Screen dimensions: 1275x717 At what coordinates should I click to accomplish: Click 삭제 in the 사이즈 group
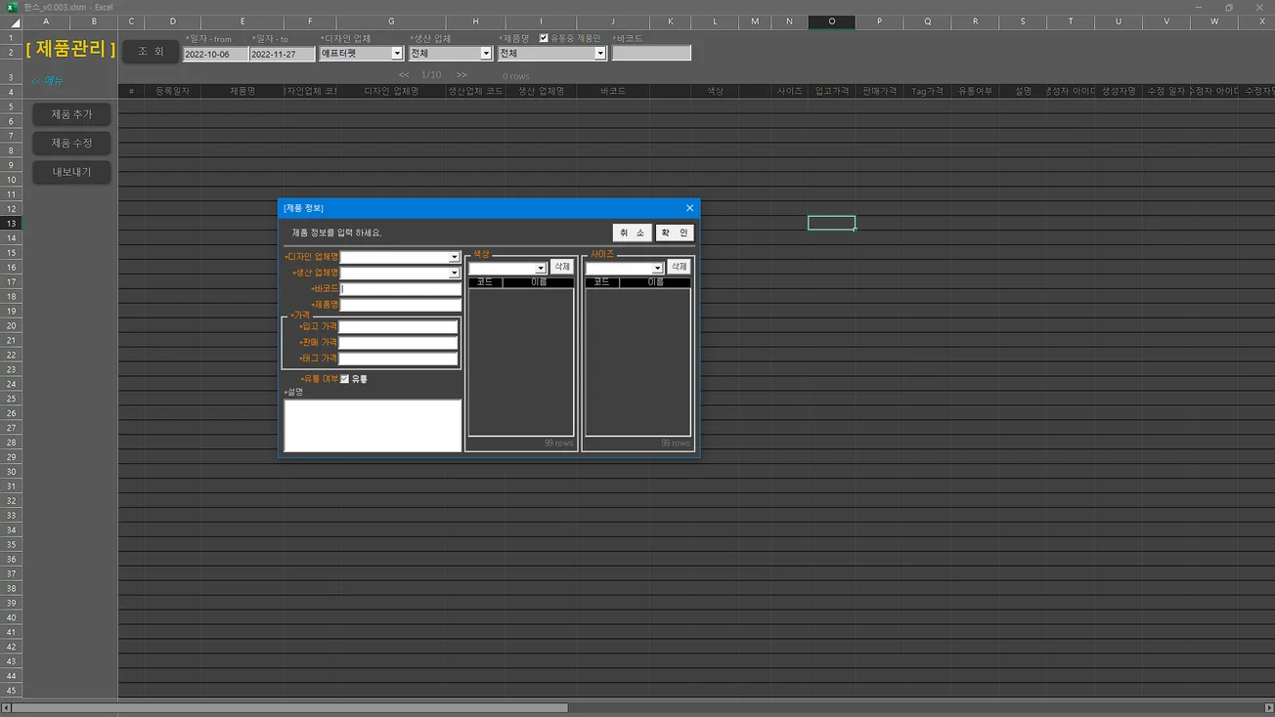pyautogui.click(x=679, y=267)
